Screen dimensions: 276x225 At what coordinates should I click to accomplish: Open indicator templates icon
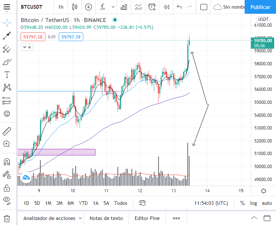tap(138, 7)
